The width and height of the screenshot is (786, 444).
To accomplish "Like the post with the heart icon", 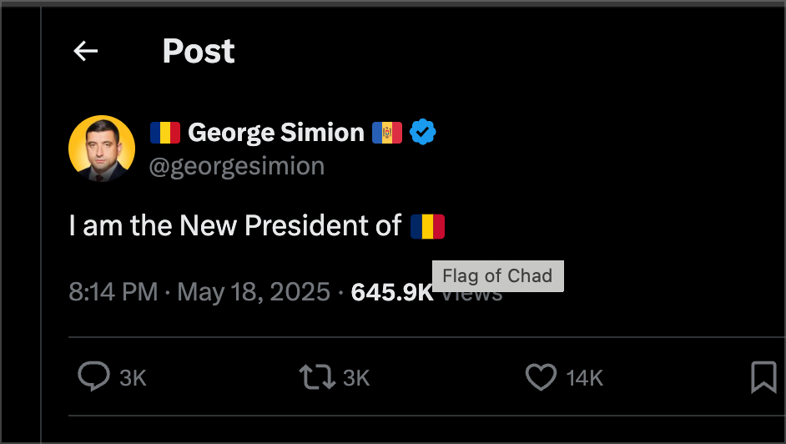I will click(x=541, y=377).
